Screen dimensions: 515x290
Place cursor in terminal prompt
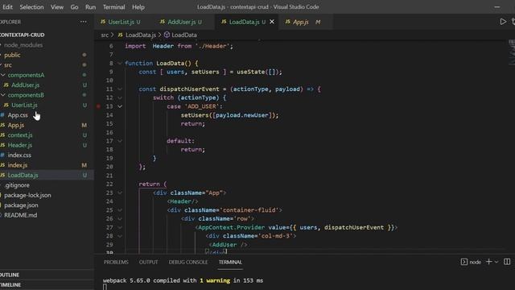105,287
